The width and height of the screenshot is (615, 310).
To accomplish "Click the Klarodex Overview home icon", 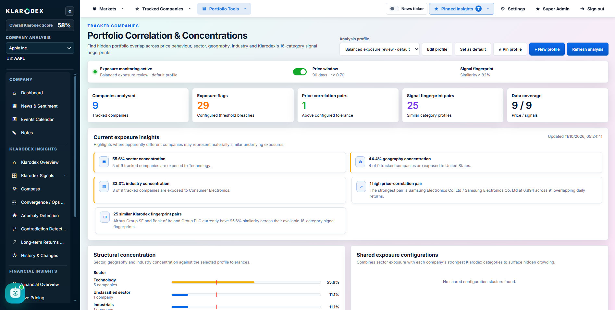I will 14,162.
